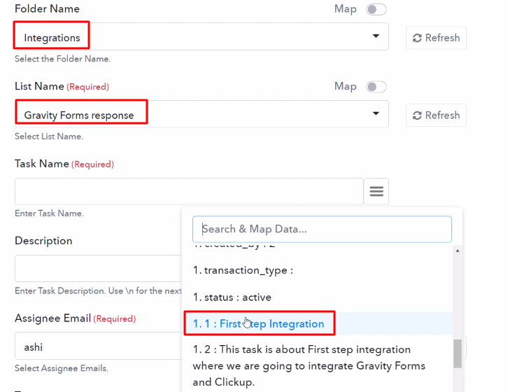
Task: Click the hamburger map icon next to Task Name
Action: coord(376,191)
